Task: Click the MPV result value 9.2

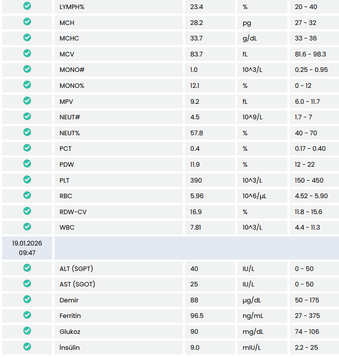Action: [194, 101]
